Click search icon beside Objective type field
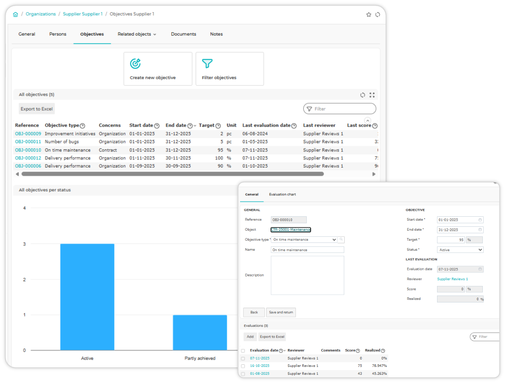This screenshot has width=505, height=383. point(341,239)
